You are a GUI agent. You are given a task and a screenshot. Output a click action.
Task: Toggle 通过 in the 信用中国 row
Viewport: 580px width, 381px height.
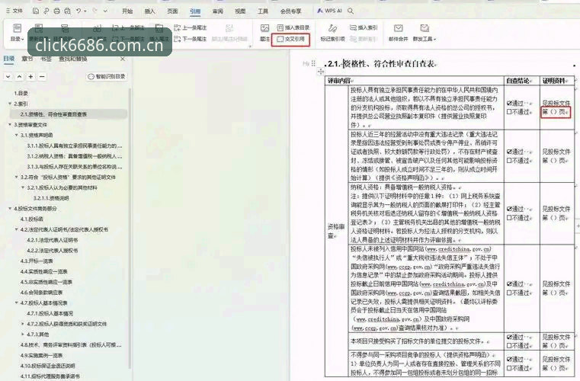509,284
